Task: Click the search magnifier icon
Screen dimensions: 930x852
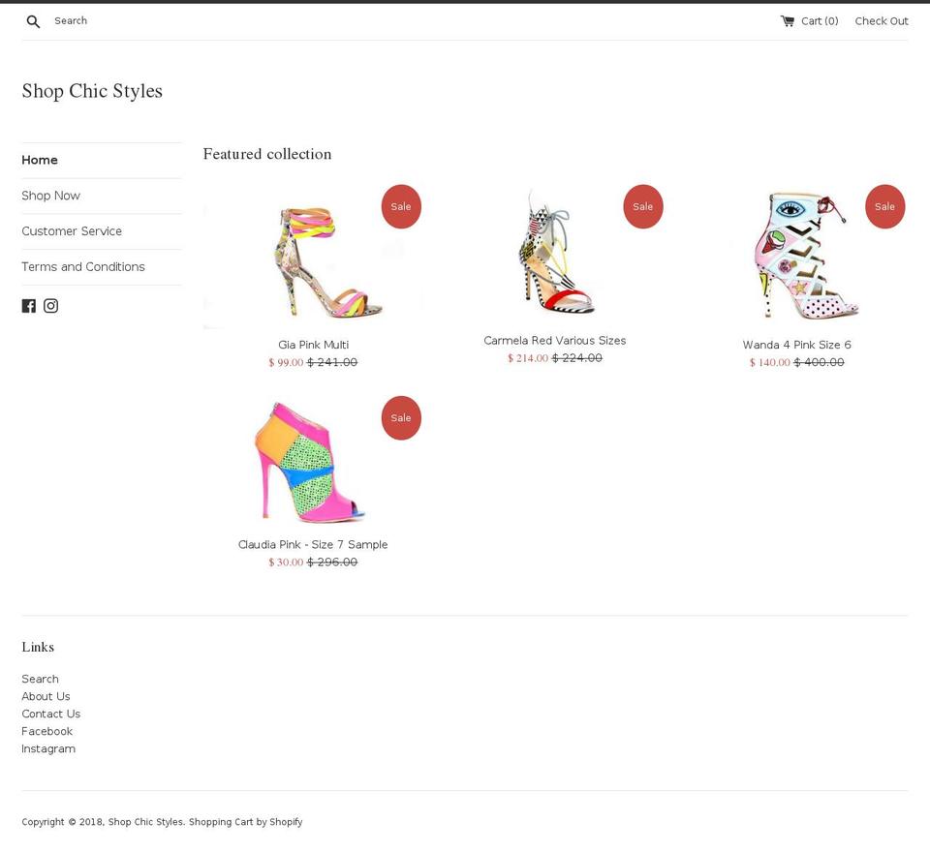Action: [32, 20]
